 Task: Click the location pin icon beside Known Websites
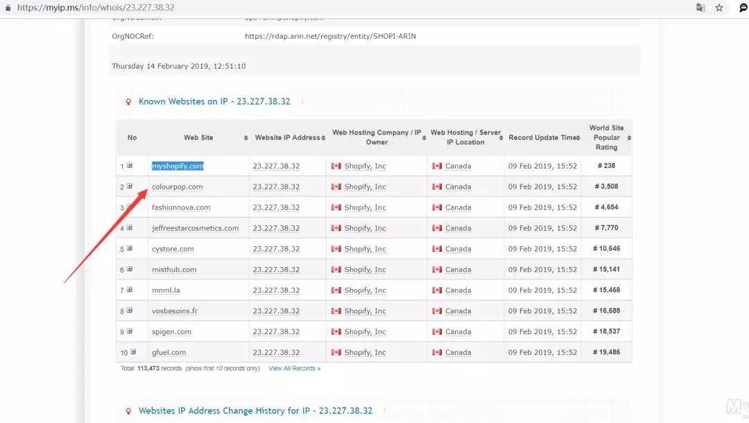point(128,102)
